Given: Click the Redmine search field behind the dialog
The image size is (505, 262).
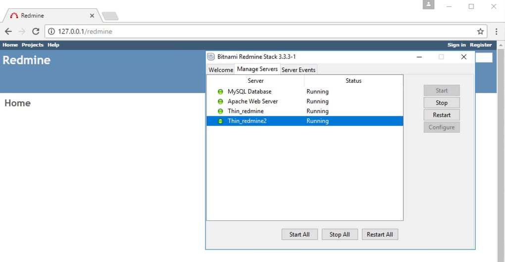Looking at the screenshot, I should [484, 57].
